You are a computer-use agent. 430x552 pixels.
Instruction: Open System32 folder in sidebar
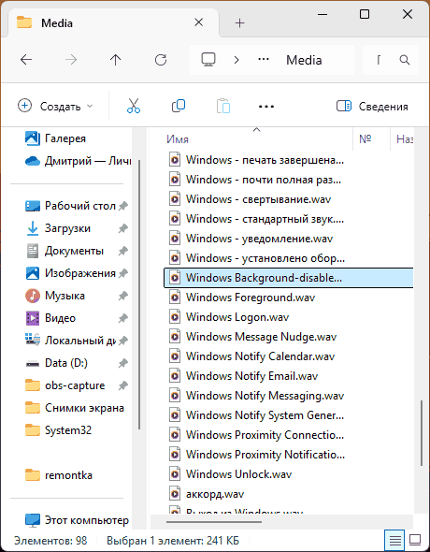[x=58, y=430]
